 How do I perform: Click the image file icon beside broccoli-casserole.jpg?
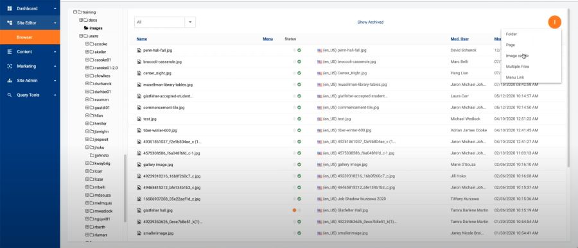tap(139, 62)
